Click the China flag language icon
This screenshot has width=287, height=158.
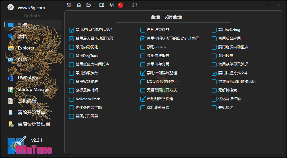coord(120,5)
